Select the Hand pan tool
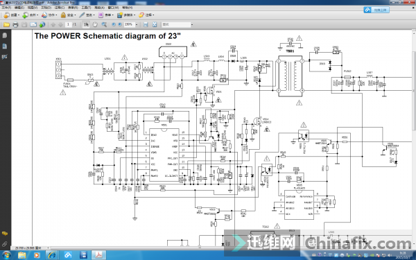Image resolution: width=416 pixels, height=260 pixels. tap(95, 25)
